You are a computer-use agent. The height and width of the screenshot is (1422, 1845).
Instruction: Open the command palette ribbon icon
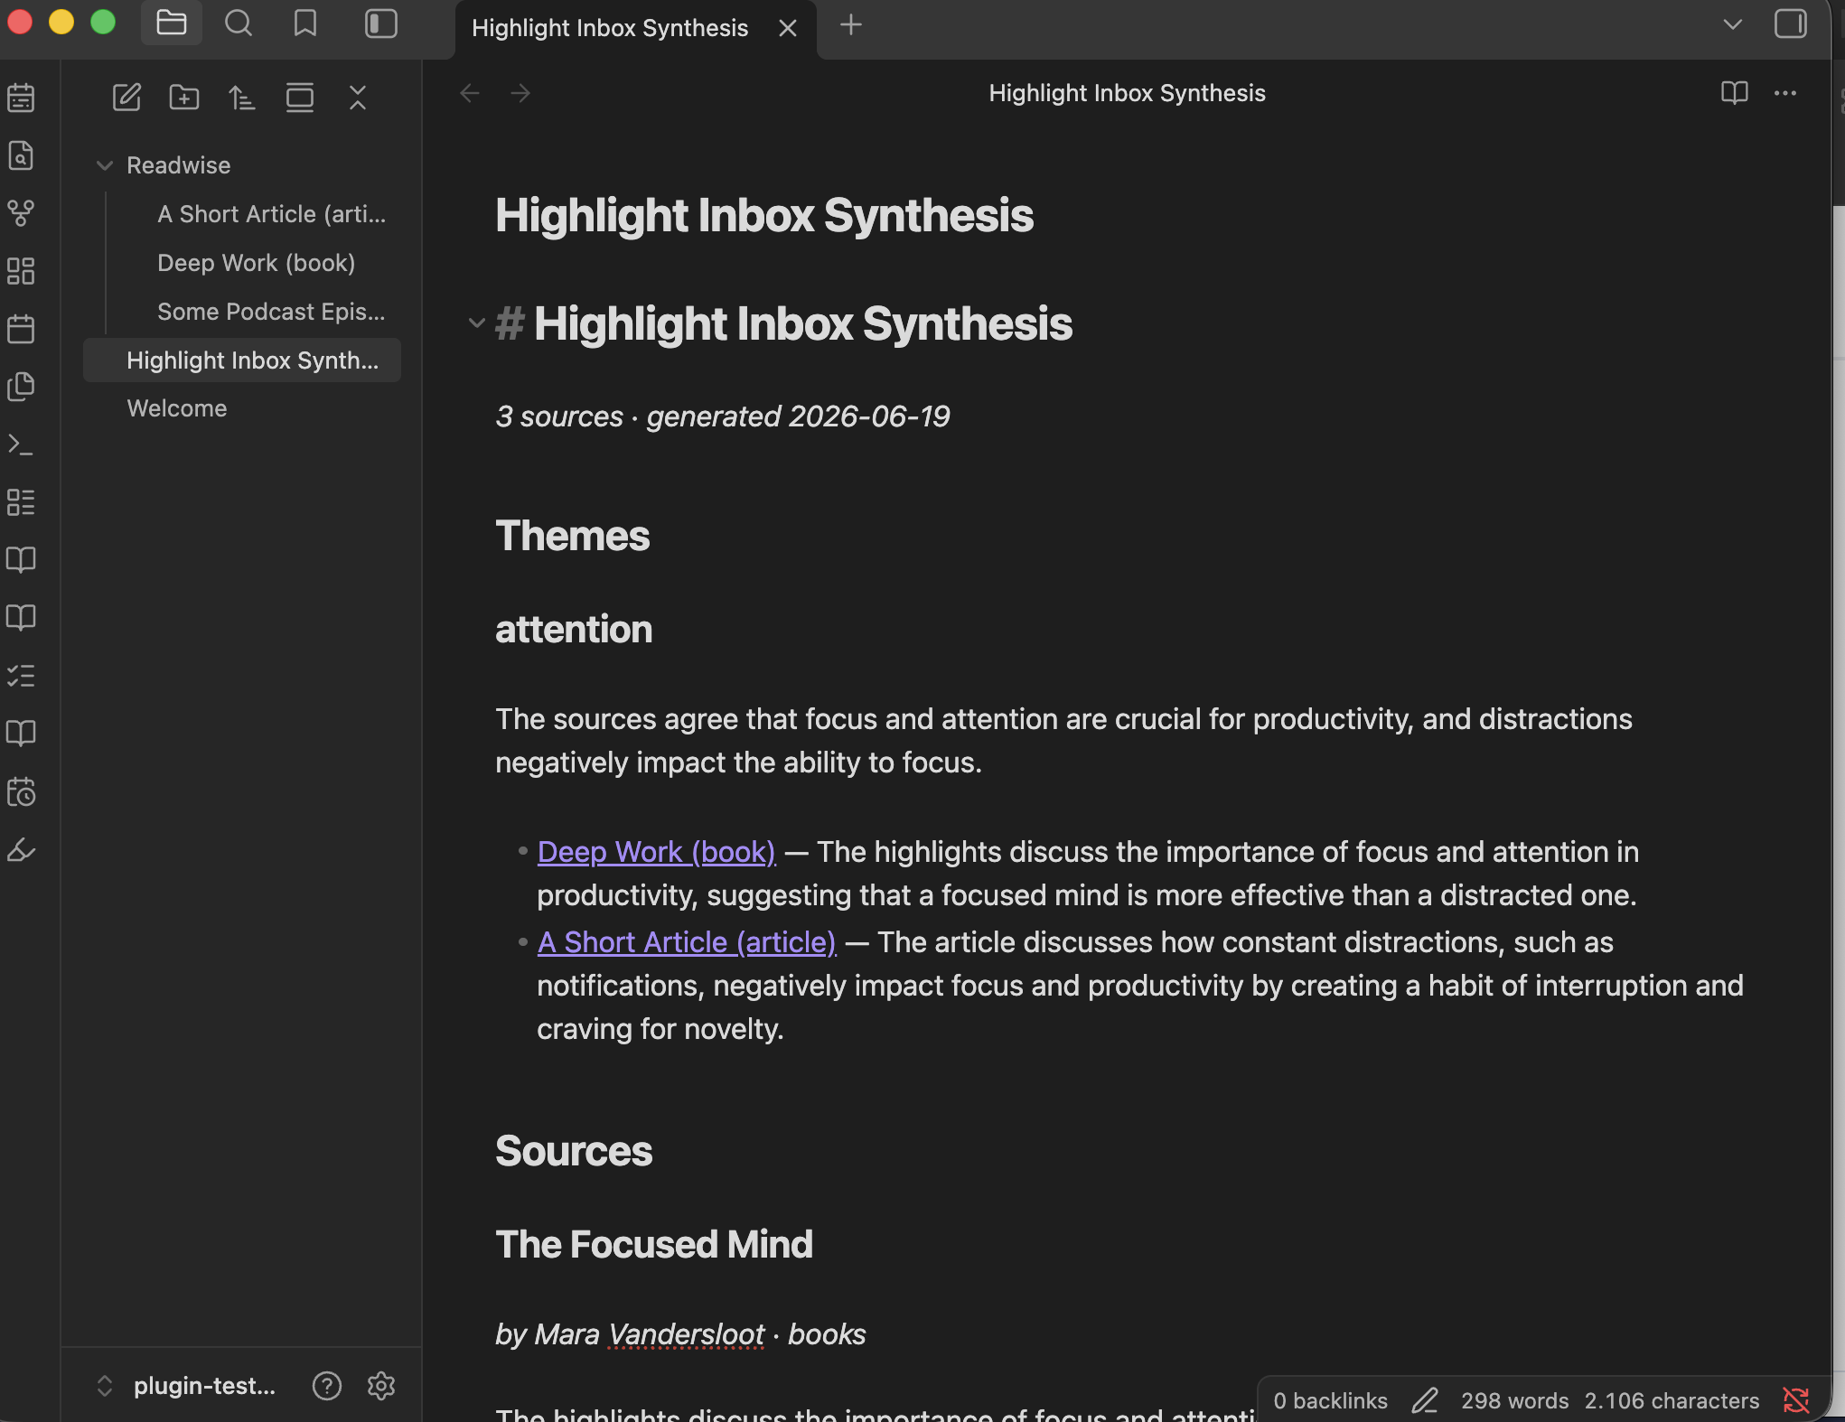(21, 444)
